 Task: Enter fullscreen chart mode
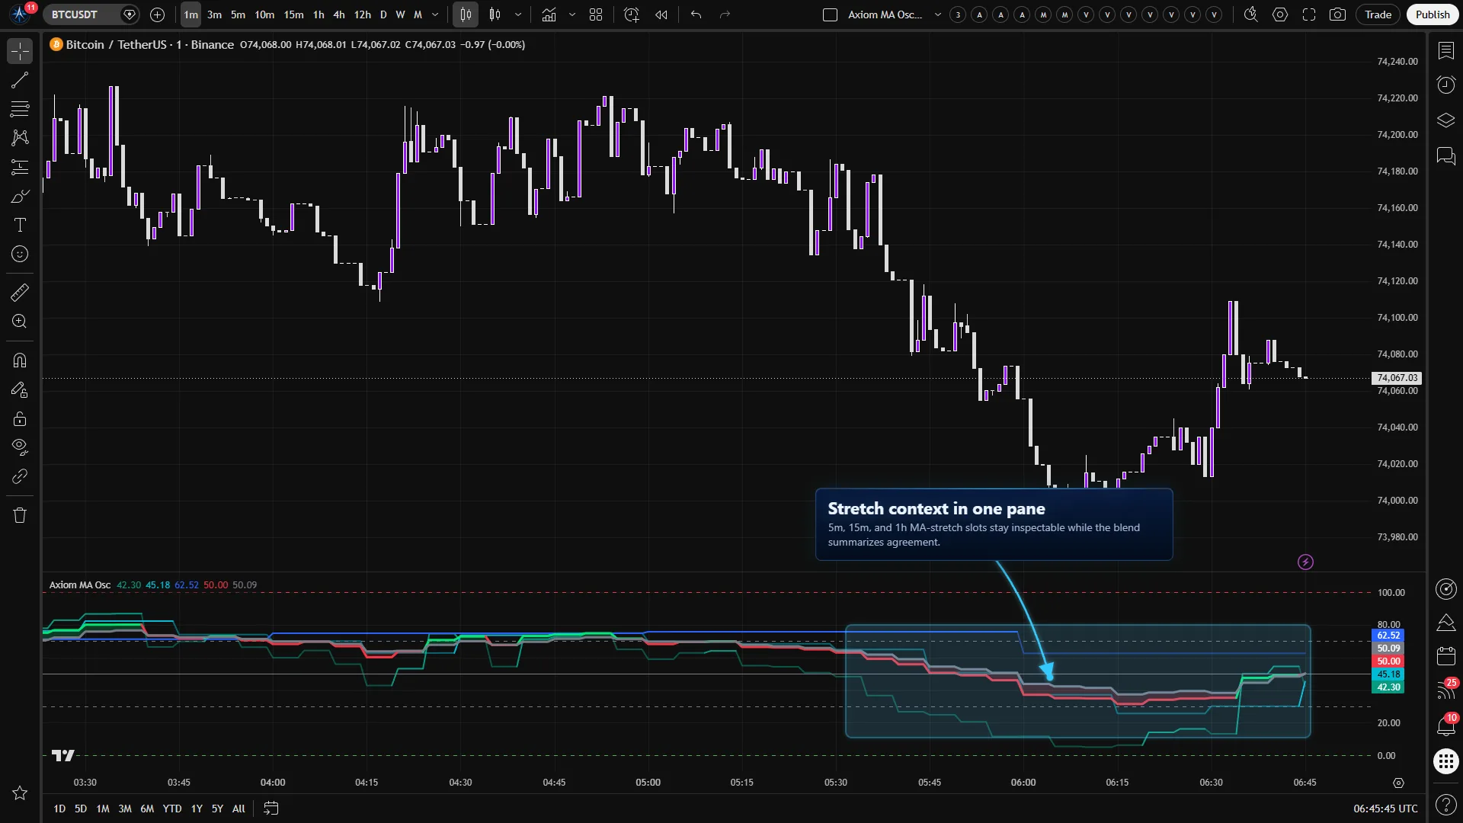[x=1309, y=14]
